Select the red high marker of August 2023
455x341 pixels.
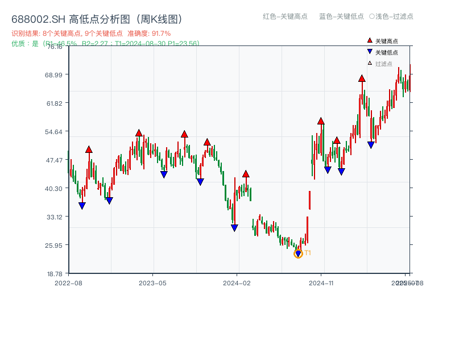click(184, 134)
